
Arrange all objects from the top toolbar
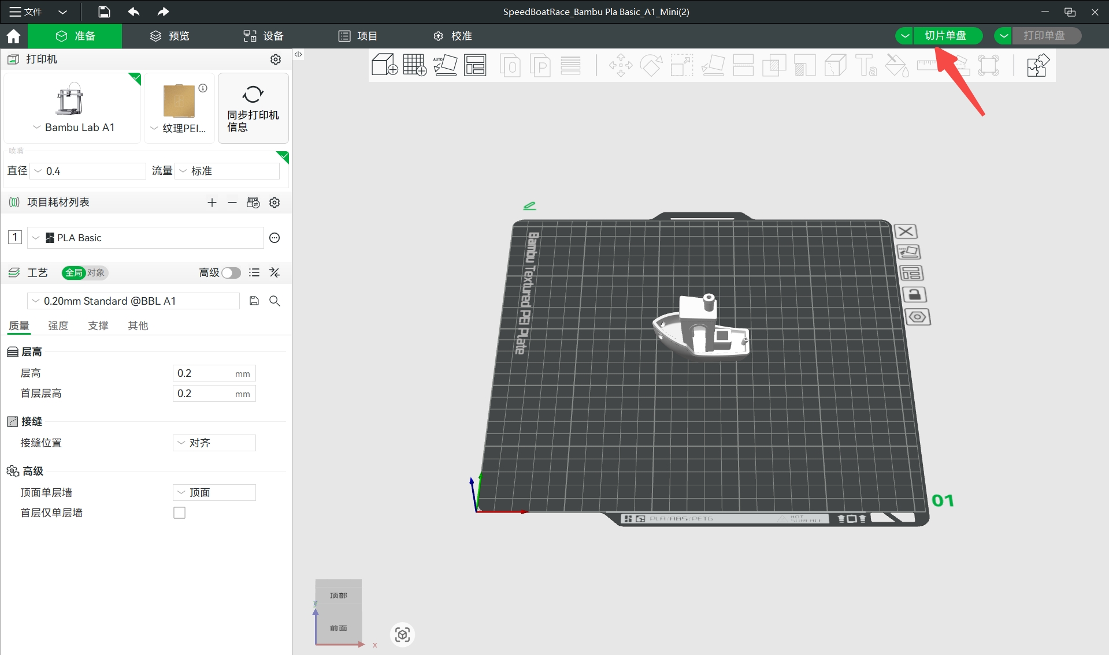475,65
